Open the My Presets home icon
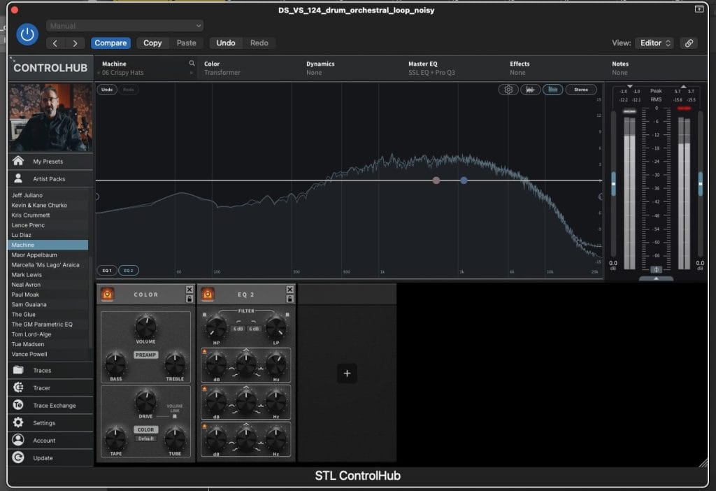This screenshot has height=491, width=716. [18, 161]
